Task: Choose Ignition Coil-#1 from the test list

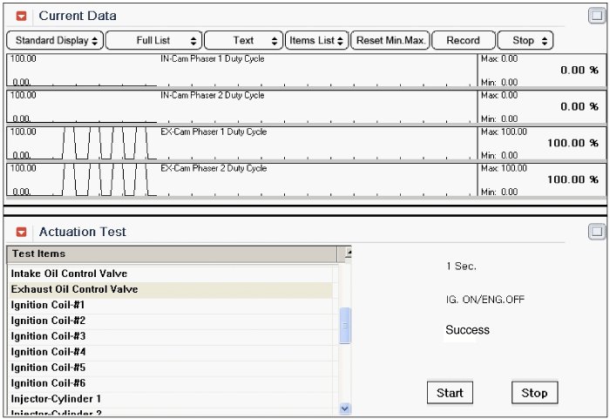Action: [x=48, y=305]
